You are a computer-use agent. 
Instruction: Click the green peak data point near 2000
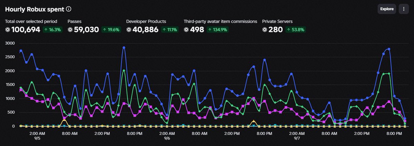[x=124, y=71]
